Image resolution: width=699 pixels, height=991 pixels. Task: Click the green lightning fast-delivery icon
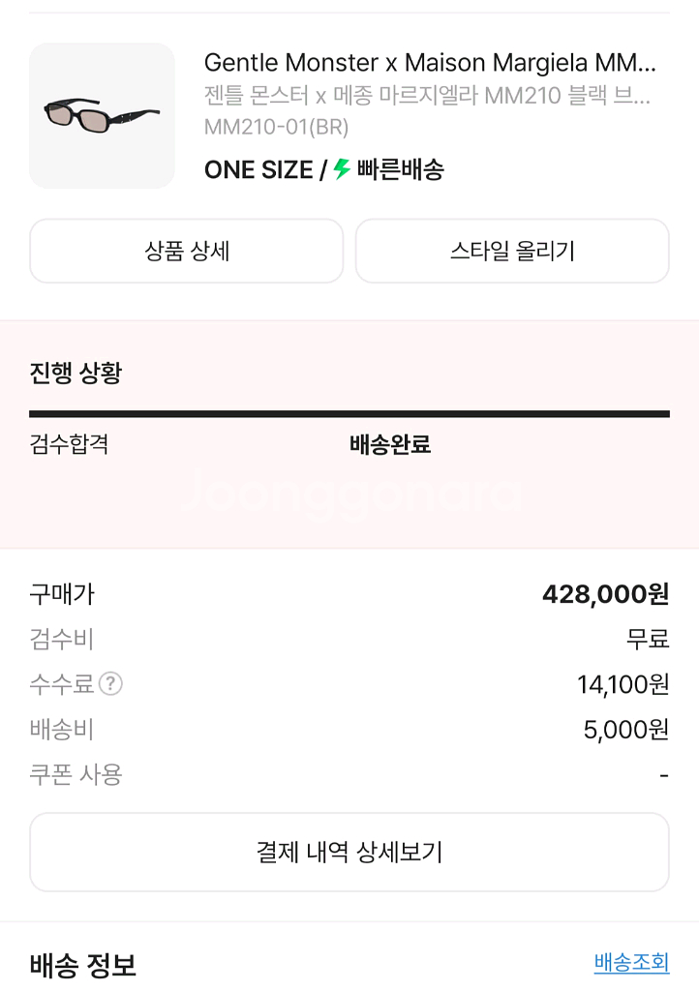pos(342,169)
